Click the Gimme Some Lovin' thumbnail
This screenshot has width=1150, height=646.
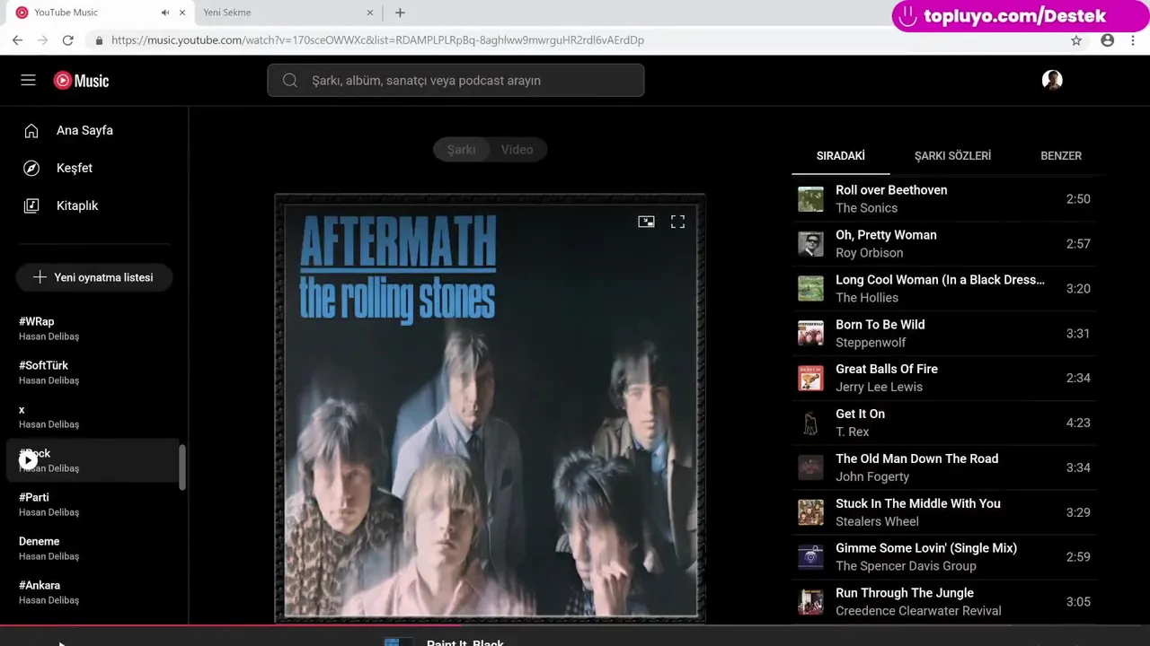810,557
